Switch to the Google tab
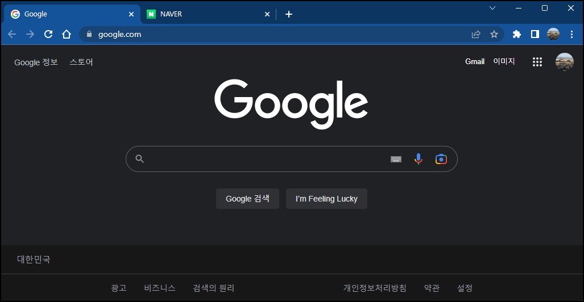The width and height of the screenshot is (584, 302). click(73, 14)
